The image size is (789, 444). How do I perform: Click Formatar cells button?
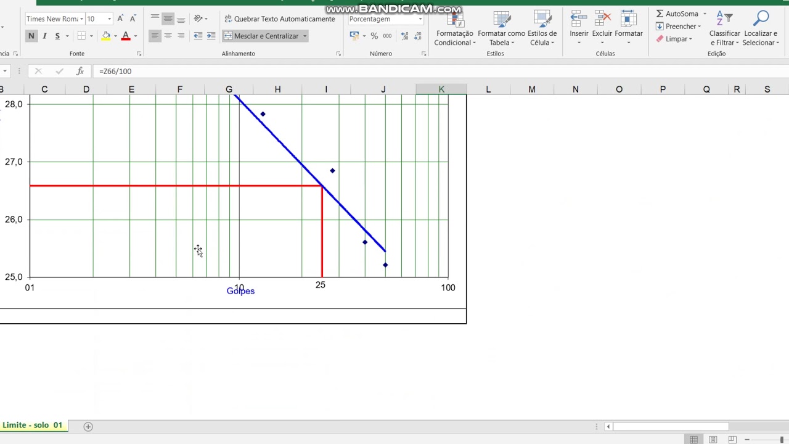click(629, 29)
